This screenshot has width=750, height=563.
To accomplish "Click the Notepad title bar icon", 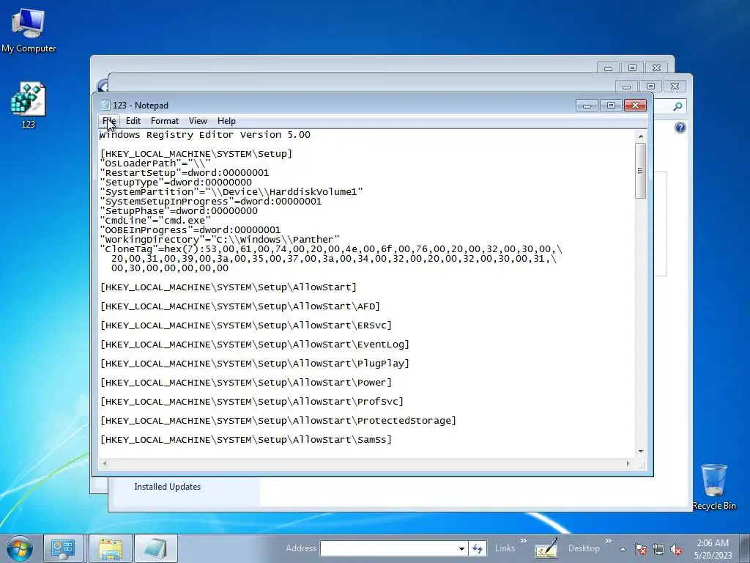I will coord(105,105).
